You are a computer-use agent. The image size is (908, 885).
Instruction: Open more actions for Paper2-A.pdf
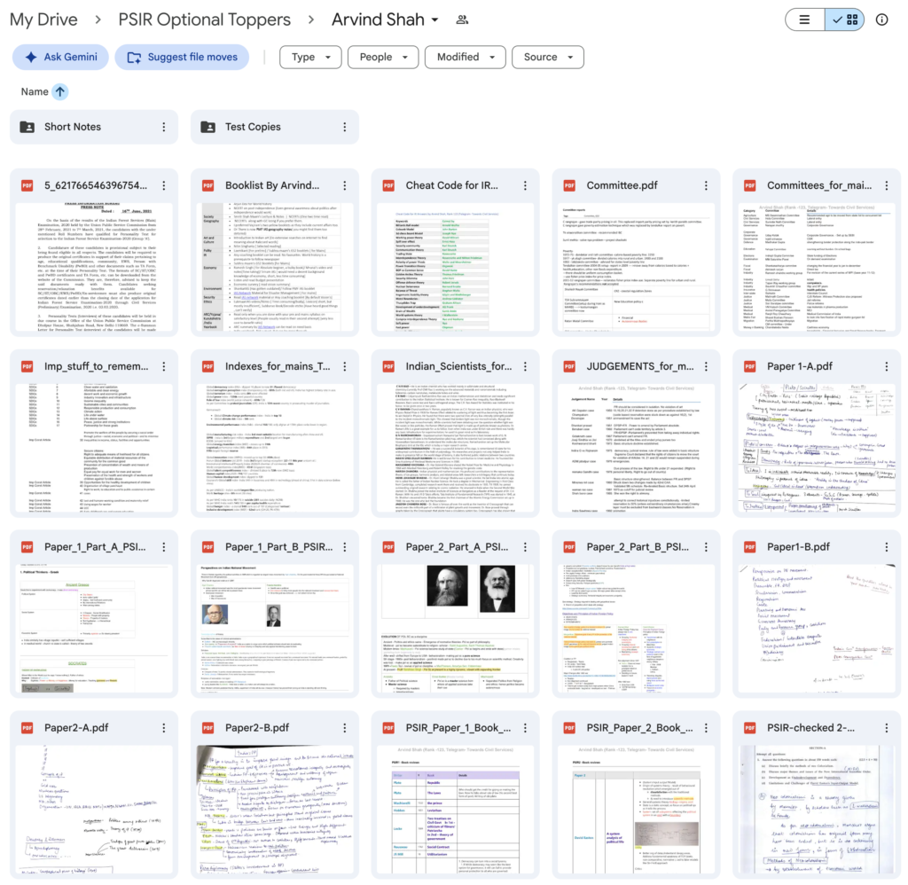[164, 727]
